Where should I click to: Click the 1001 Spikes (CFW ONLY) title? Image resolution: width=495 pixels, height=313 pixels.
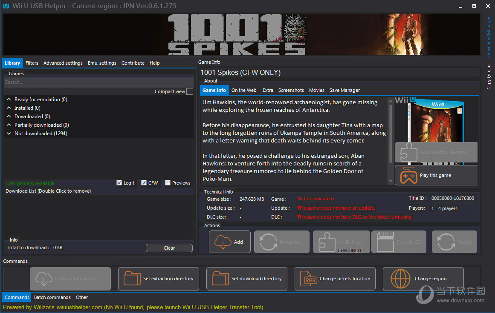coord(240,72)
